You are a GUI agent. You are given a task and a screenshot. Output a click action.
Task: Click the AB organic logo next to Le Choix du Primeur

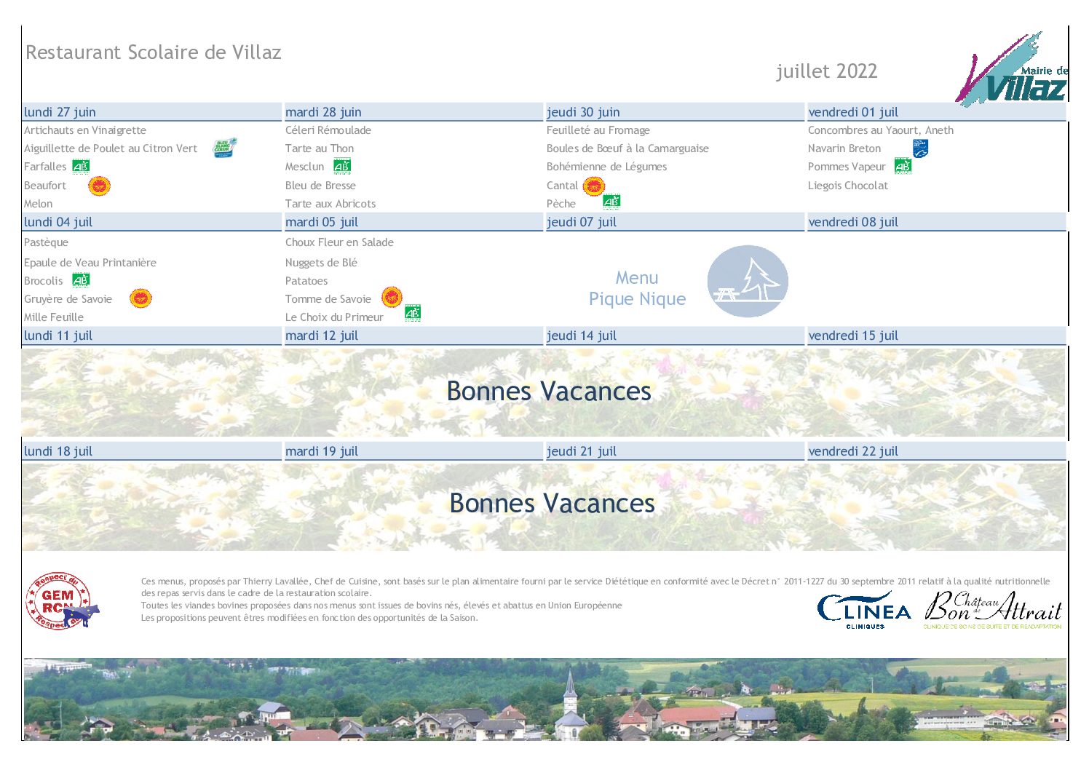click(413, 314)
